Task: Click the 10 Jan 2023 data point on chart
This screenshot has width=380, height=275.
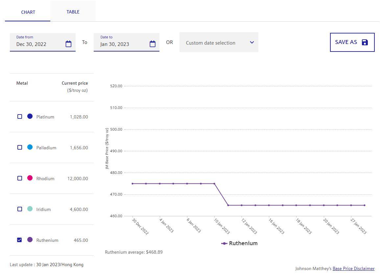Action: (215, 184)
